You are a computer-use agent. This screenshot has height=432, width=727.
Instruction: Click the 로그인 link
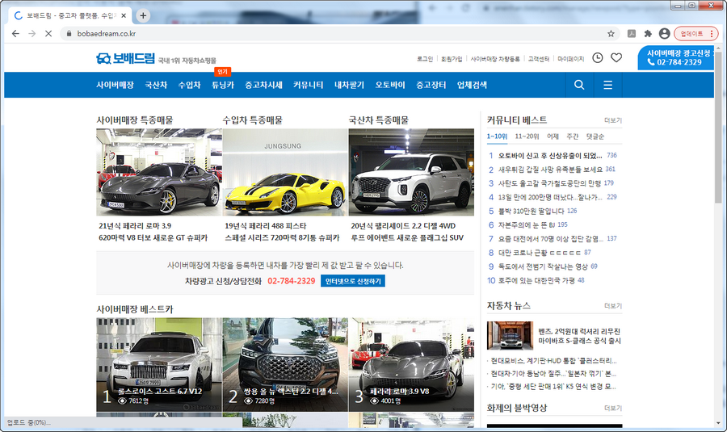click(x=424, y=59)
